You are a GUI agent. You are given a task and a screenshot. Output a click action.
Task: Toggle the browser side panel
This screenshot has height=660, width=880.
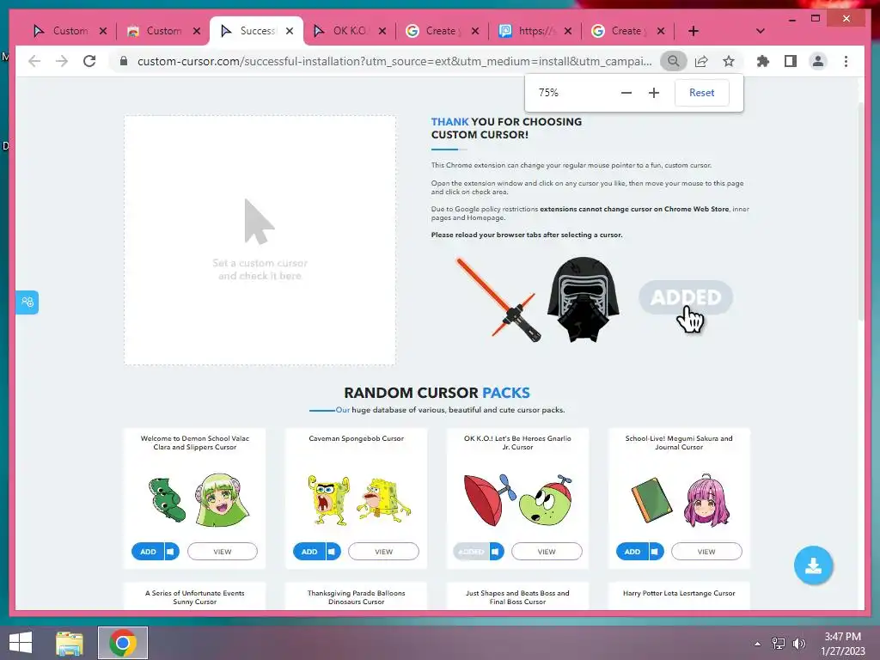pyautogui.click(x=791, y=61)
